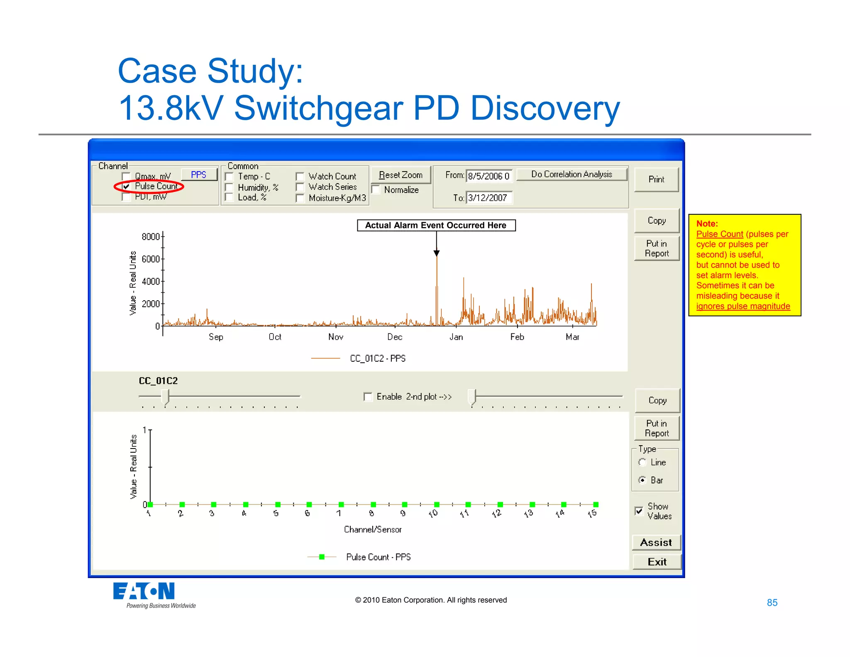Enable the Watch Count checkbox

(x=300, y=177)
